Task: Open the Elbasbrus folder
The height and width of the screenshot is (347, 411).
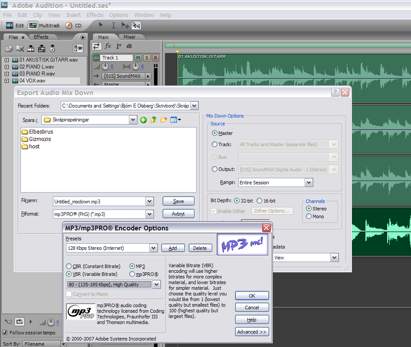Action: tap(37, 131)
